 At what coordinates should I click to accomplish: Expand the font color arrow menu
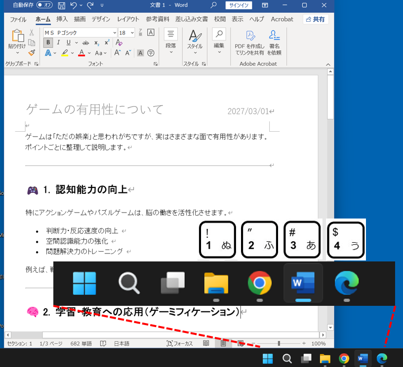pos(89,53)
